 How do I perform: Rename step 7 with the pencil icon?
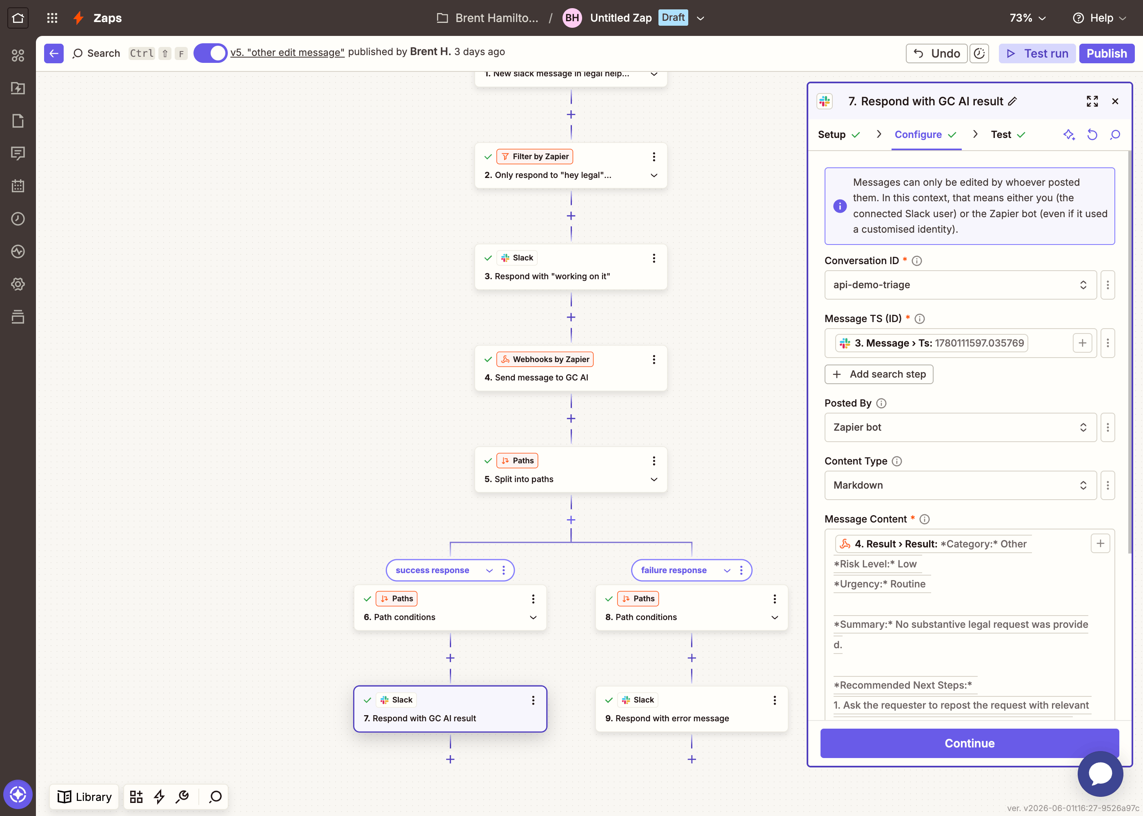point(1013,101)
